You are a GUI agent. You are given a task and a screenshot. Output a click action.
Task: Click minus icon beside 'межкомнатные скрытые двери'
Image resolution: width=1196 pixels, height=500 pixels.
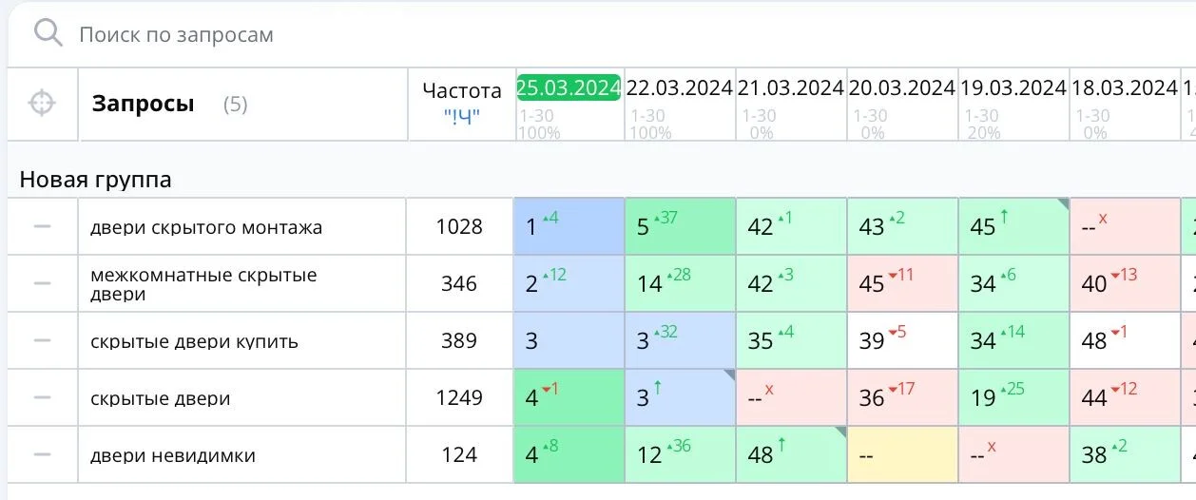pos(42,283)
